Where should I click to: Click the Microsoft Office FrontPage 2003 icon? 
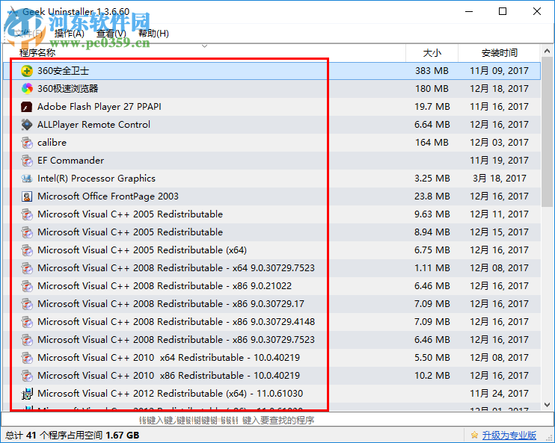[x=27, y=196]
